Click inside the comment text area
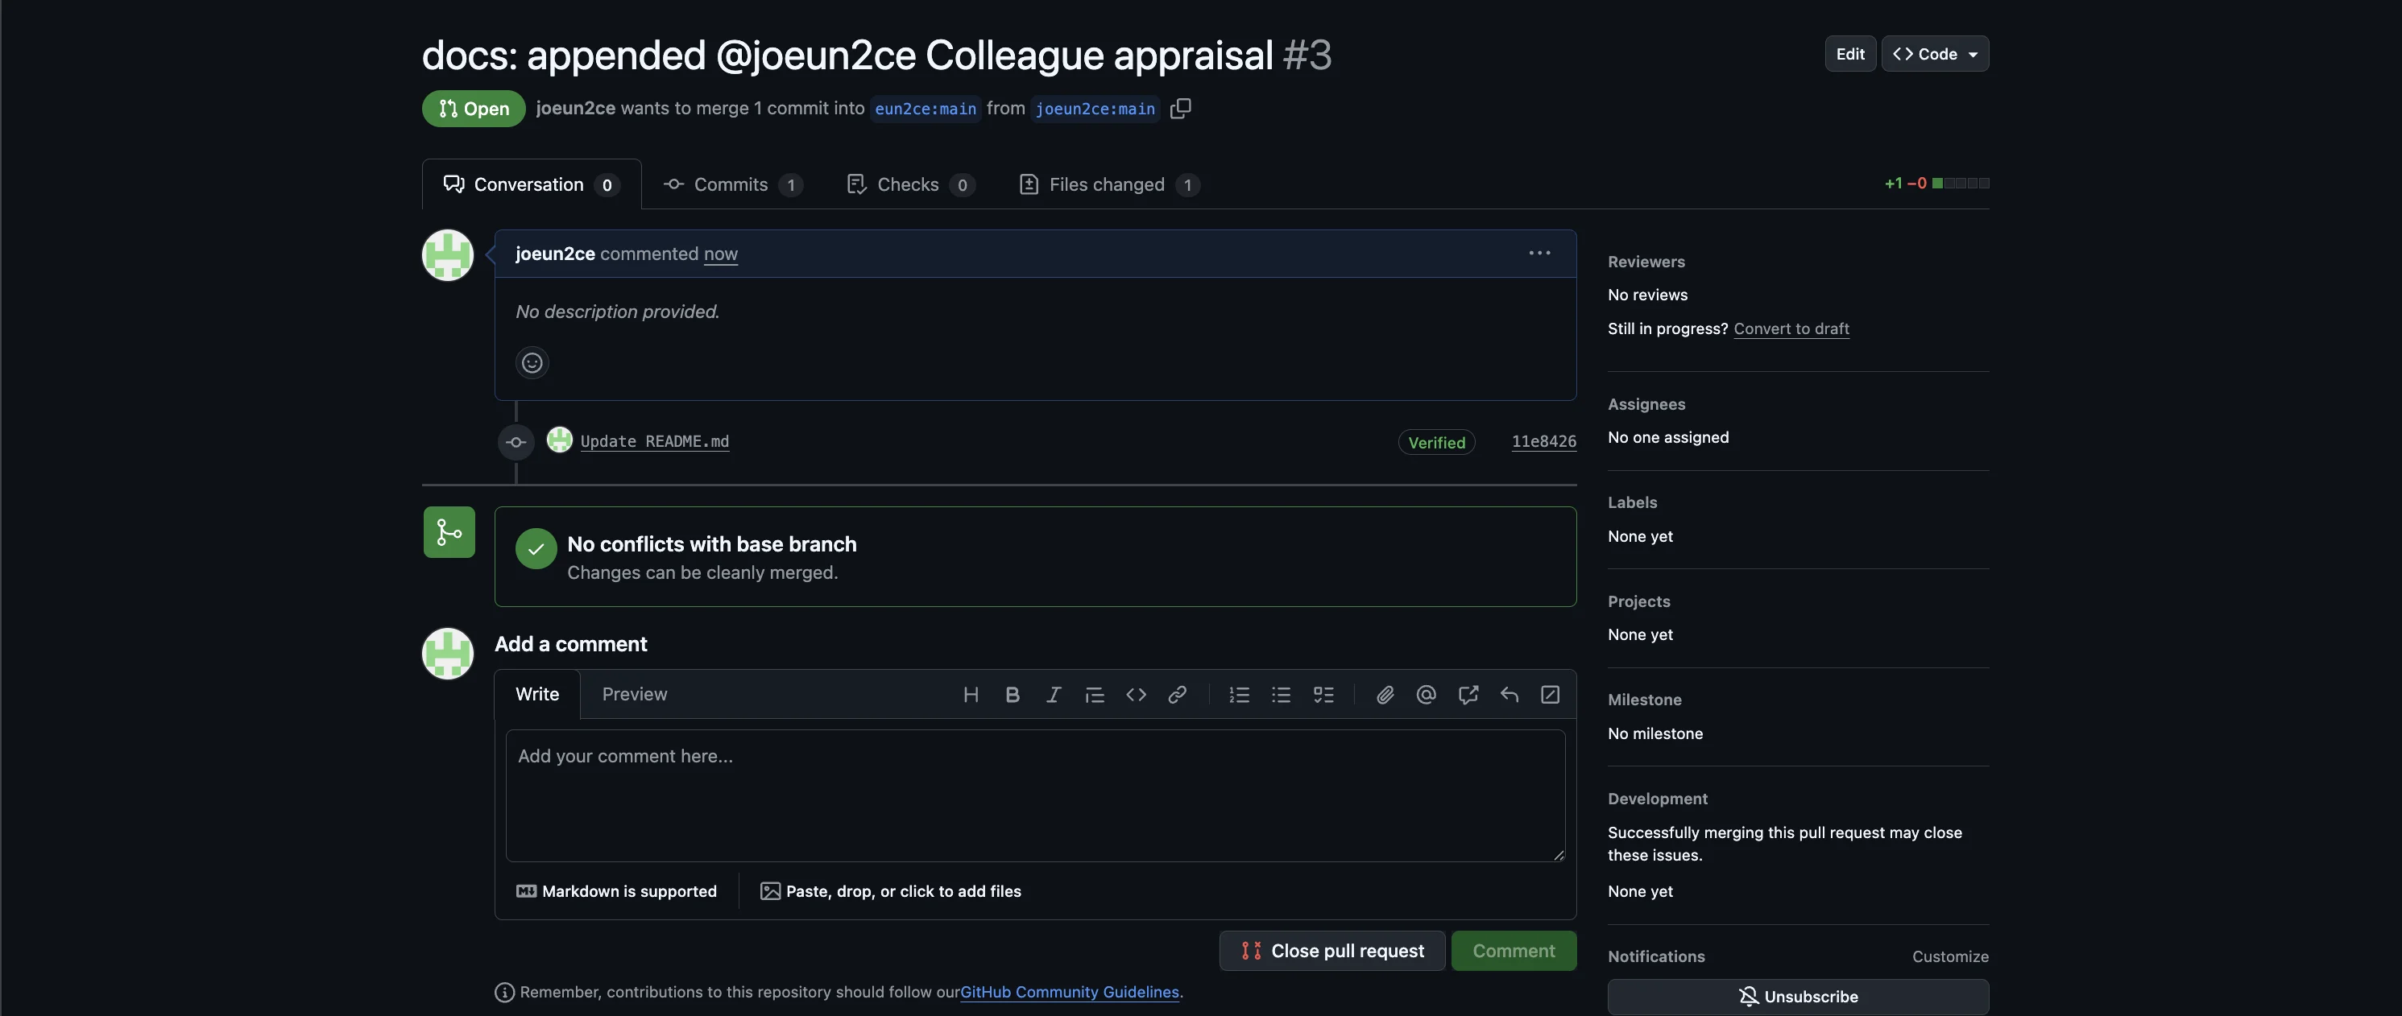 tap(1035, 795)
